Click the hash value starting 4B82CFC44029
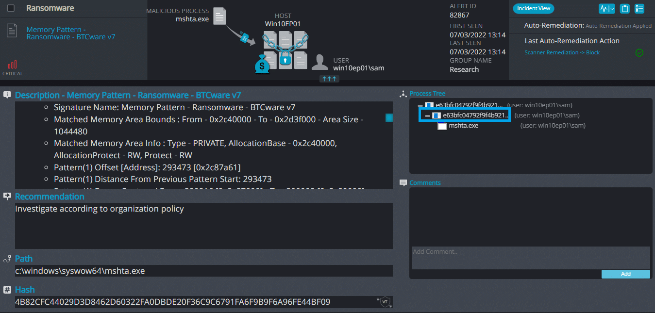The width and height of the screenshot is (655, 313). (x=173, y=302)
